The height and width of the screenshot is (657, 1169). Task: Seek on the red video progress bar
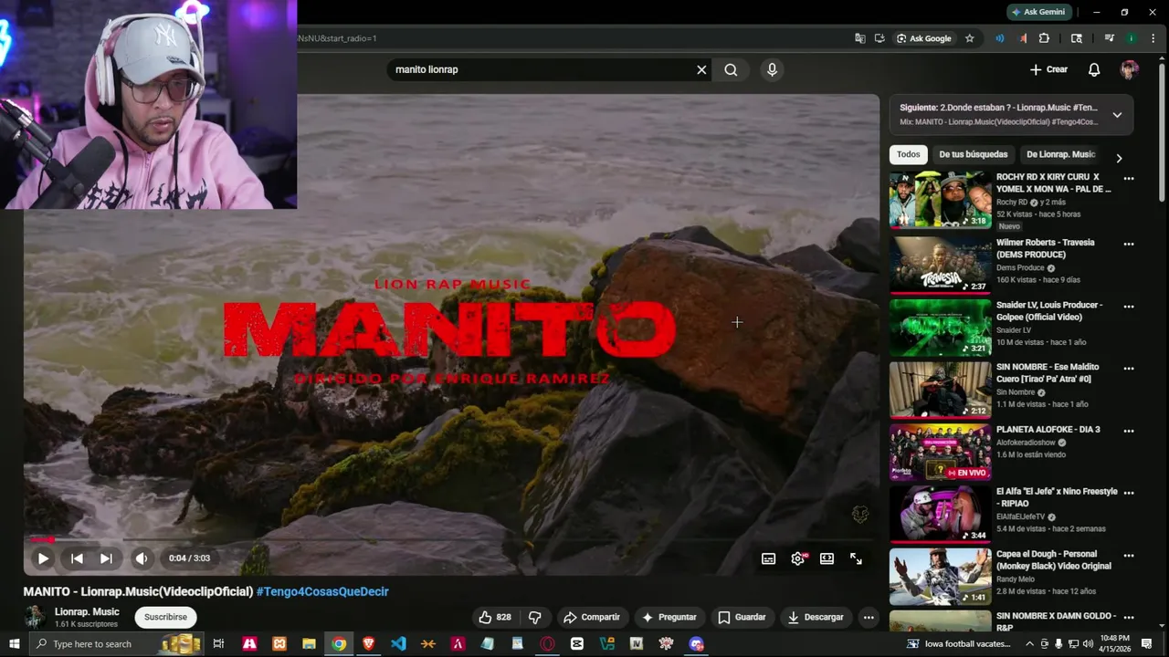[x=452, y=540]
